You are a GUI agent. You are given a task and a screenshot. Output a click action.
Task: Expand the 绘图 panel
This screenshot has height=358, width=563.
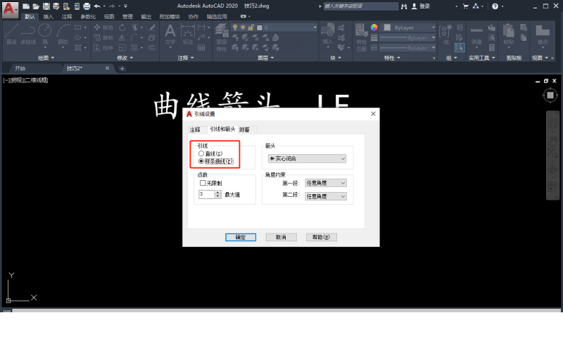(x=46, y=58)
